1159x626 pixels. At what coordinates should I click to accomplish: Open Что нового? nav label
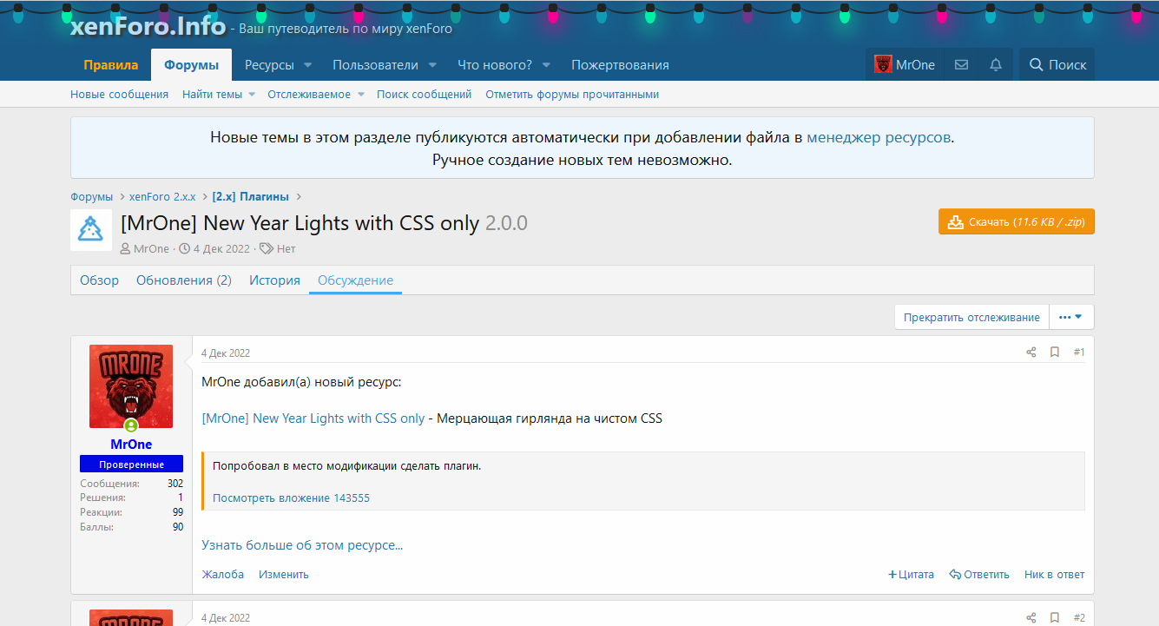(495, 65)
